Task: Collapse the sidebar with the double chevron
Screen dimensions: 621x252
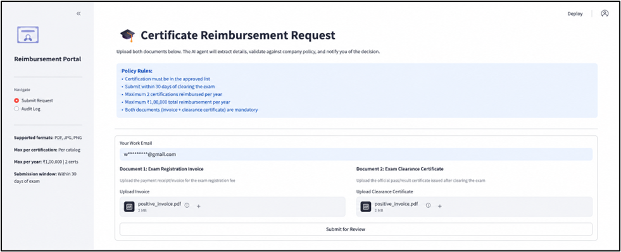Action: click(x=78, y=13)
